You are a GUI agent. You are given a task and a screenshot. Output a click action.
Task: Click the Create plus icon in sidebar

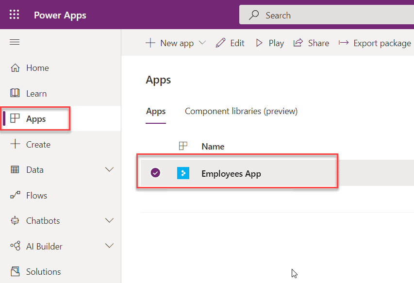point(15,144)
